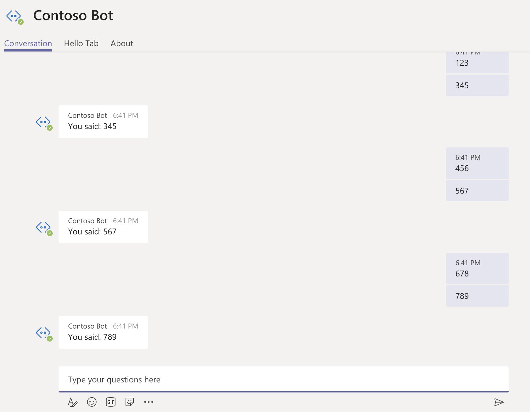This screenshot has height=412, width=530.
Task: Send the message with the send arrow
Action: 499,402
